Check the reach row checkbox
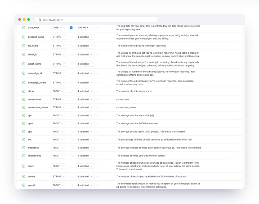The height and width of the screenshot is (204, 259). coord(71,166)
